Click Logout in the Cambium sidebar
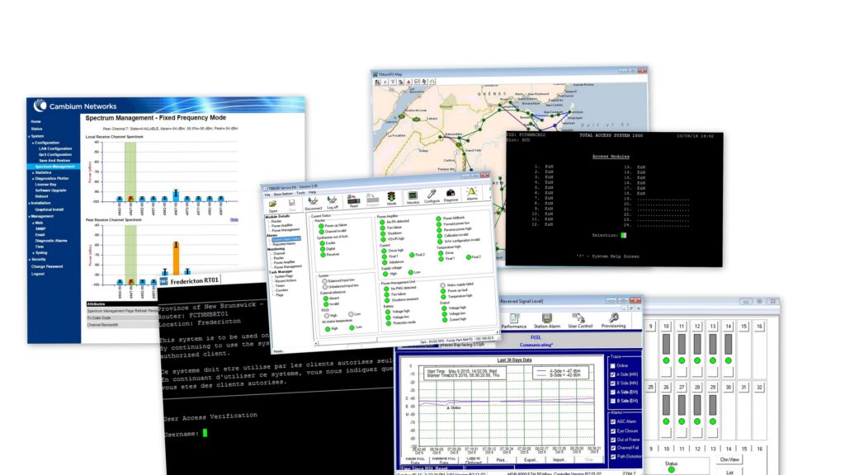Viewport: 845px width, 475px height. [38, 274]
